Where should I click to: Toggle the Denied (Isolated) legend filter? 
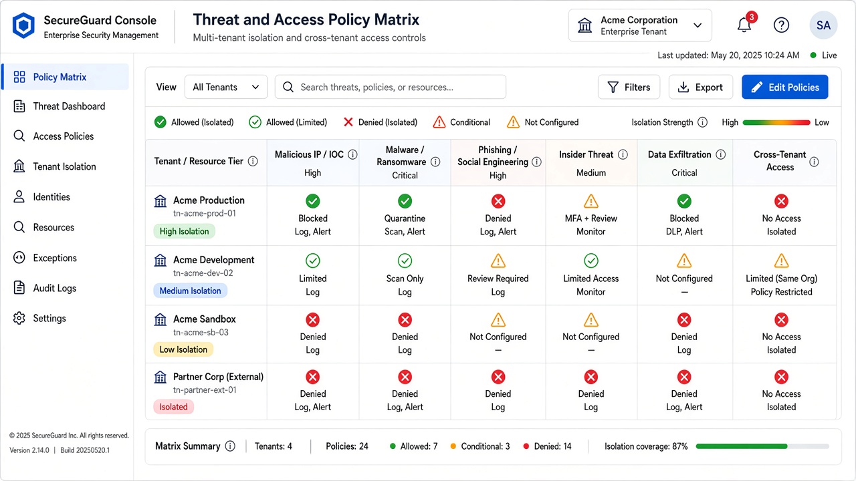click(x=380, y=122)
